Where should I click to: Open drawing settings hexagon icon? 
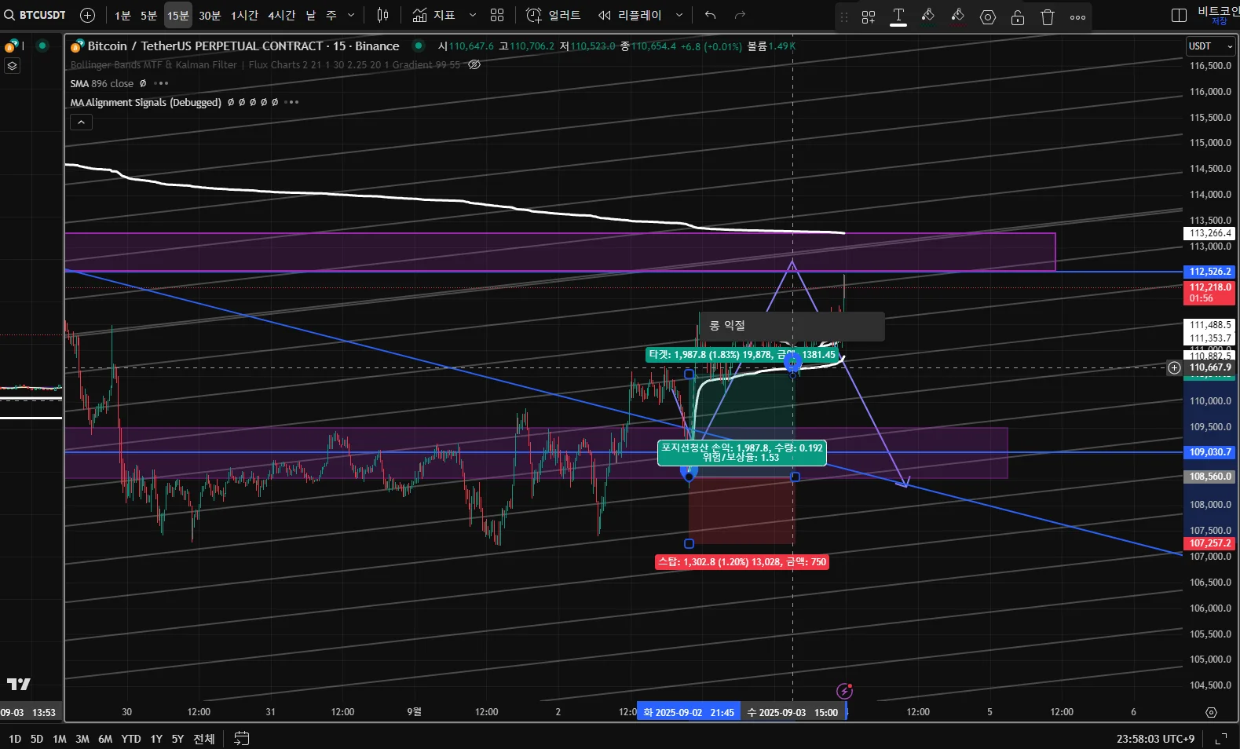coord(988,16)
